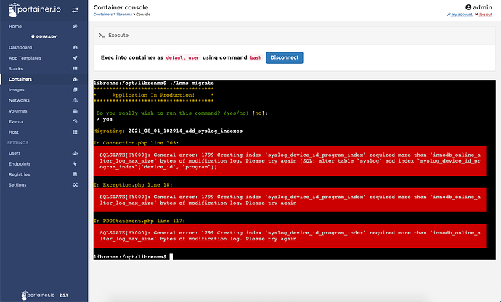Click the Containers breadcrumb link
Image resolution: width=501 pixels, height=302 pixels.
click(x=103, y=15)
